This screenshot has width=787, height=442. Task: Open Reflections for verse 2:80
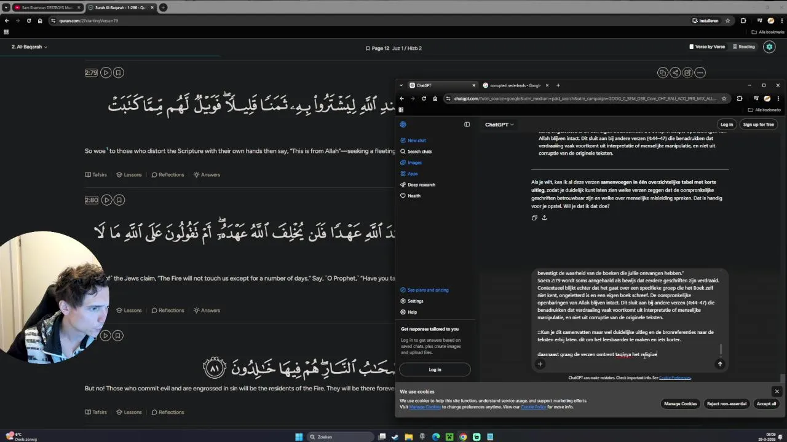(x=167, y=310)
